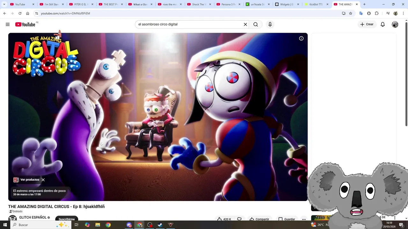Open the YouTube hamburger guide menu

pyautogui.click(x=8, y=24)
